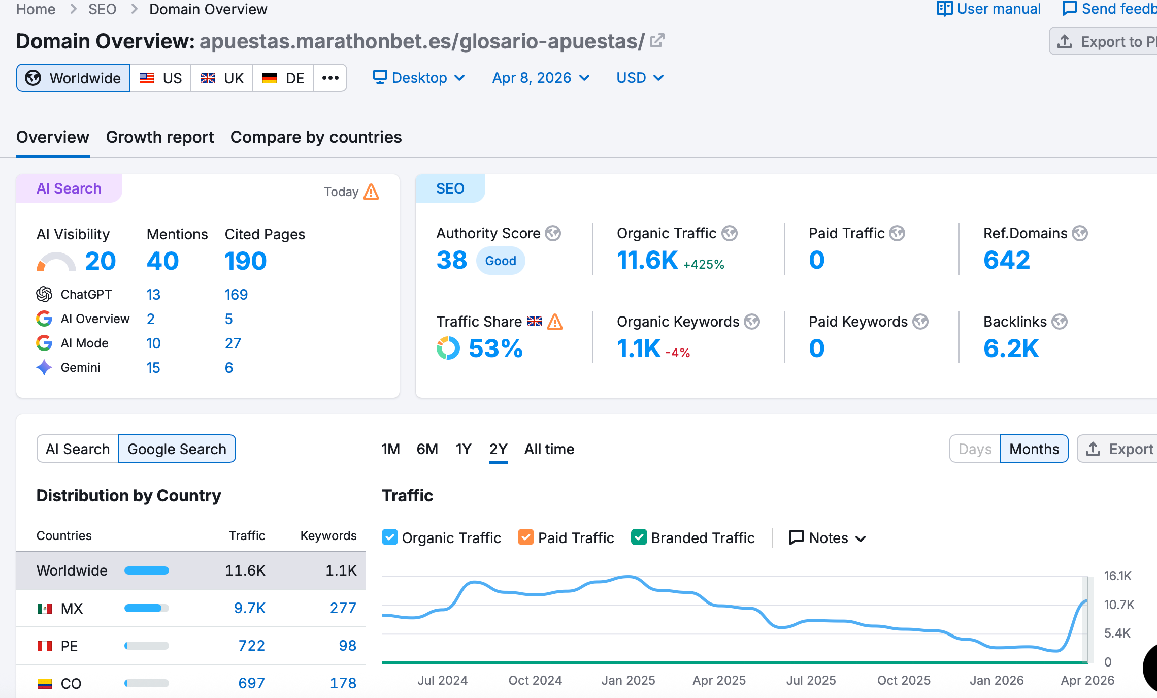Image resolution: width=1157 pixels, height=698 pixels.
Task: Toggle the Paid Traffic checkbox
Action: tap(525, 537)
